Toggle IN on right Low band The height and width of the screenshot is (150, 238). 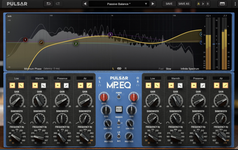point(148,86)
